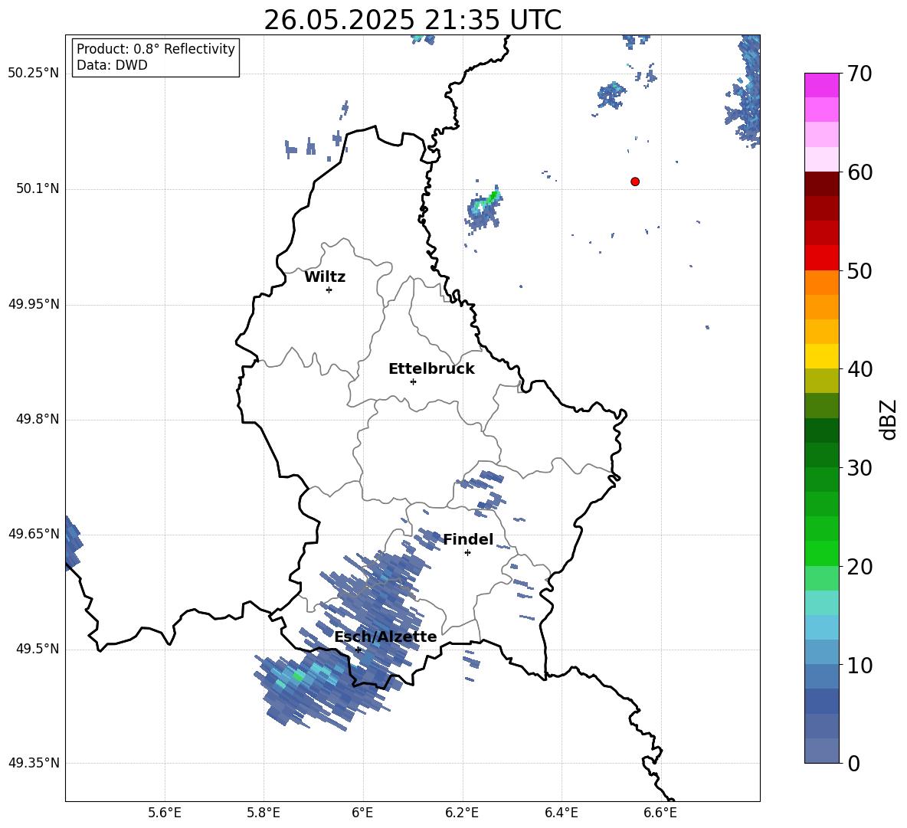Click the 5.8°E longitude label
This screenshot has width=907, height=828.
264,813
